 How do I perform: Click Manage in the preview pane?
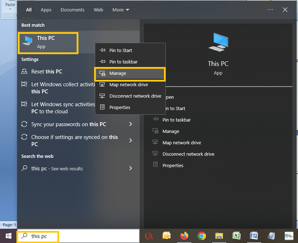[x=171, y=131]
